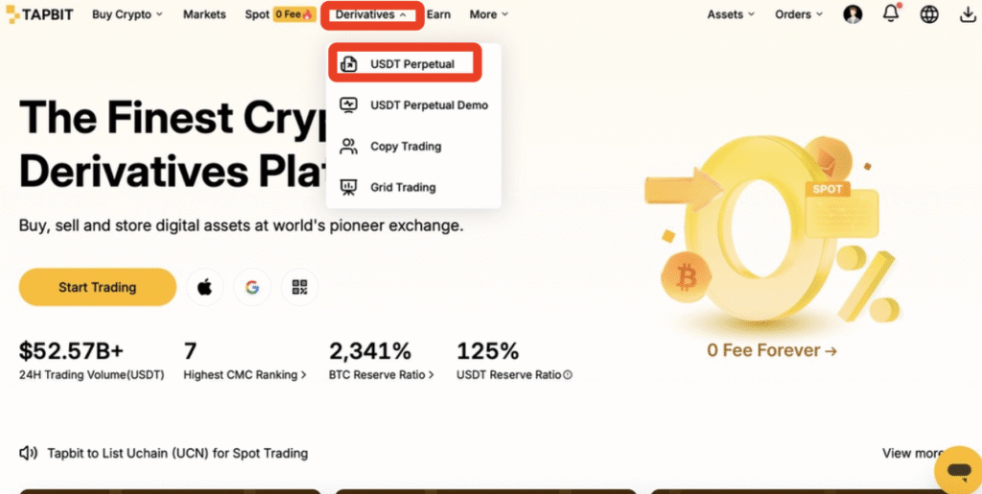Open BTC Reserve Ratio details
Viewport: 982px width, 494px height.
382,375
